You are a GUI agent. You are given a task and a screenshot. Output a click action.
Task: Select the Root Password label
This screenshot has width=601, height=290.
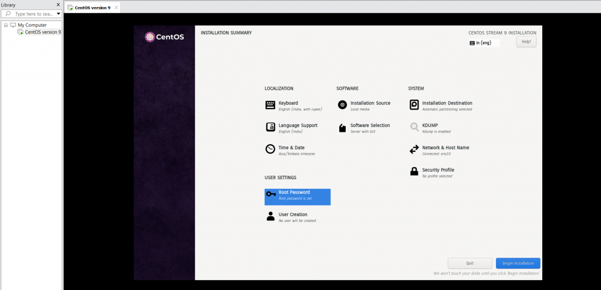pyautogui.click(x=294, y=192)
